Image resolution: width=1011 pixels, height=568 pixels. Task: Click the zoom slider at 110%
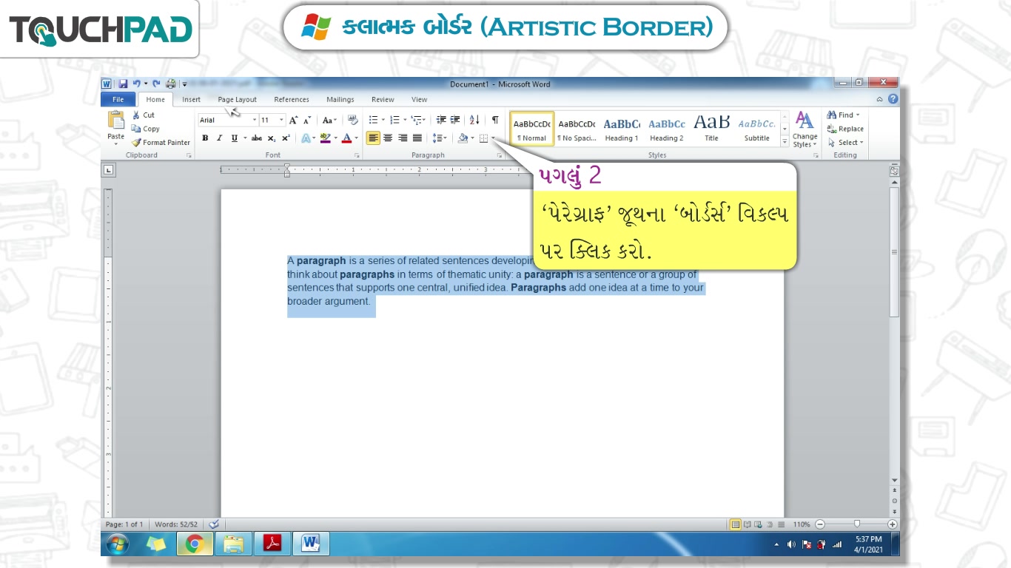coord(856,524)
